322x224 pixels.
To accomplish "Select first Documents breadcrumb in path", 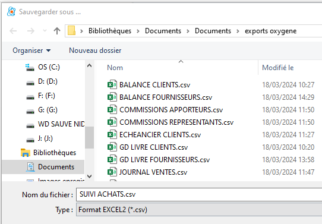I will point(163,31).
